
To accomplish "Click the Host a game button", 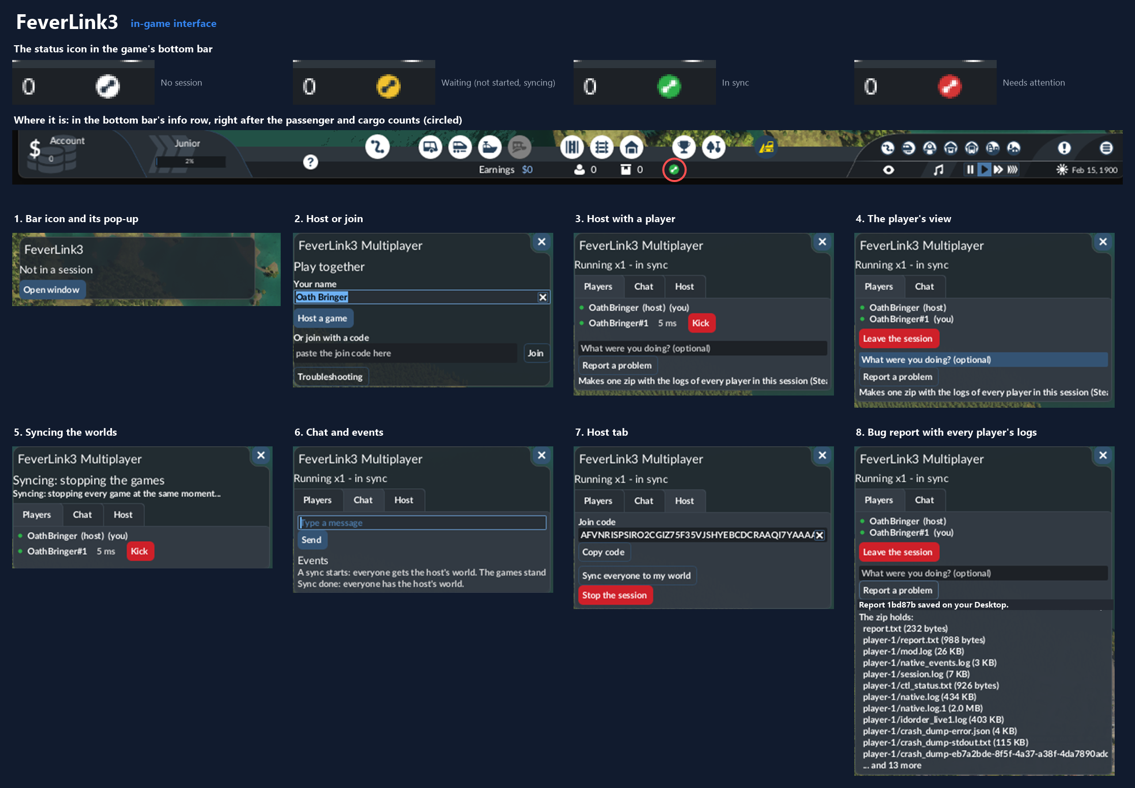I will (322, 318).
